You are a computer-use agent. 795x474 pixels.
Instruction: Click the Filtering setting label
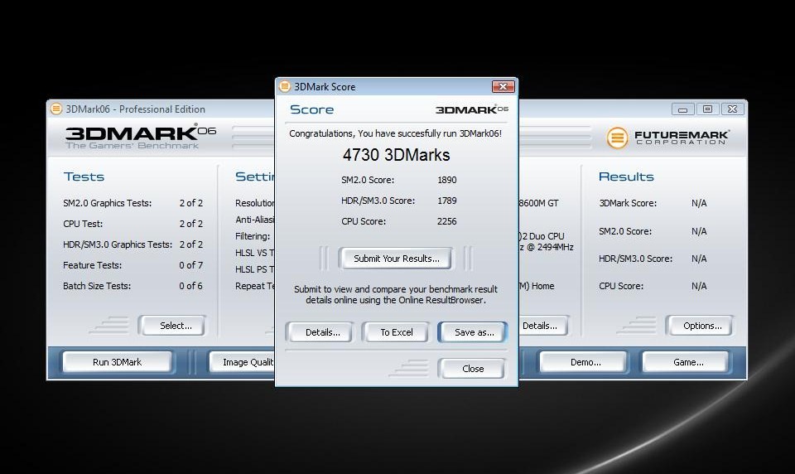click(x=253, y=236)
